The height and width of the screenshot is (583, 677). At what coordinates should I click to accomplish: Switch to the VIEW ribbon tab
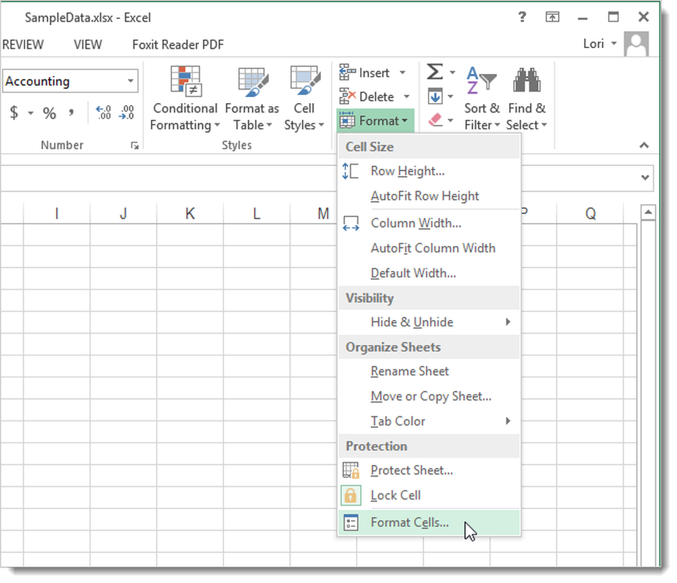point(87,45)
